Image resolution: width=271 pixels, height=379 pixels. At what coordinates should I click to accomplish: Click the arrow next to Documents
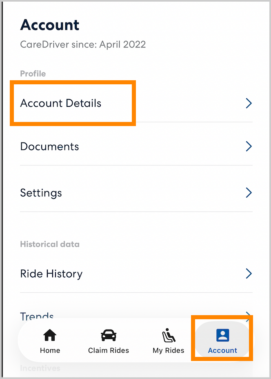pos(249,146)
